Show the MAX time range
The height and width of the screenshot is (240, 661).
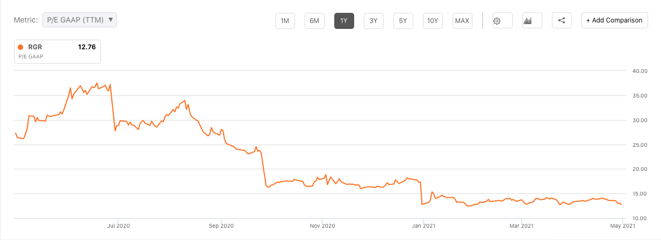pyautogui.click(x=462, y=21)
